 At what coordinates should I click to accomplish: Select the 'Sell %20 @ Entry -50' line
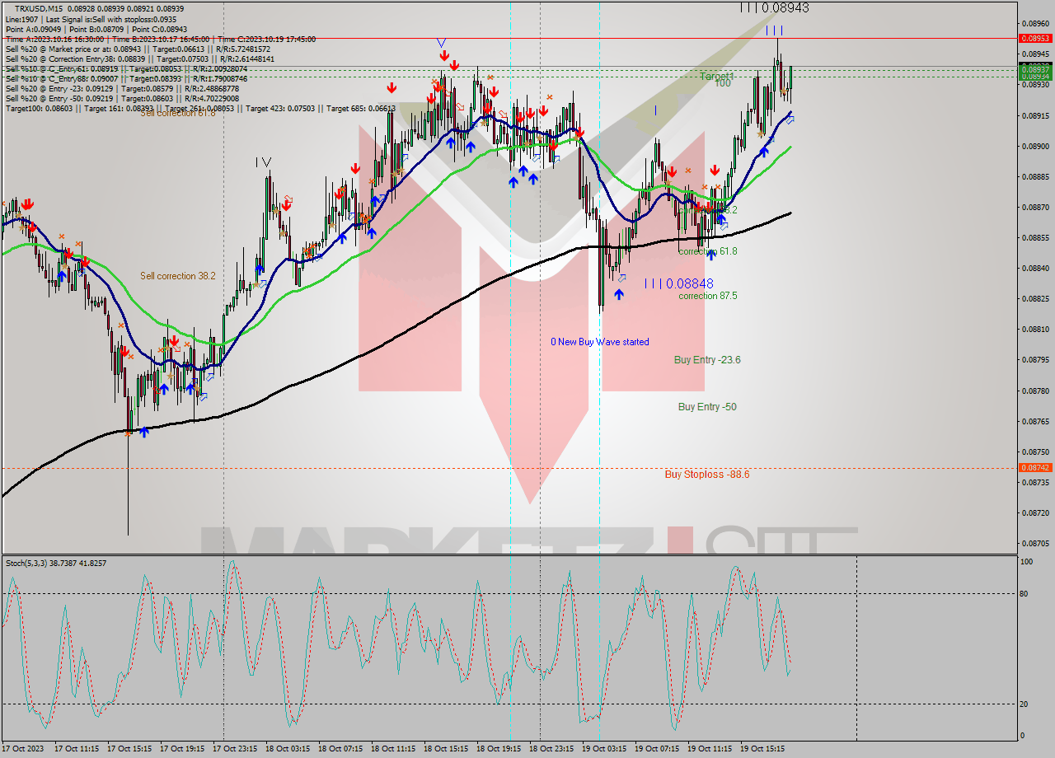[x=122, y=98]
